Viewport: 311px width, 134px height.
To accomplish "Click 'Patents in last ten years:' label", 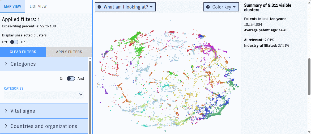I will (265, 19).
